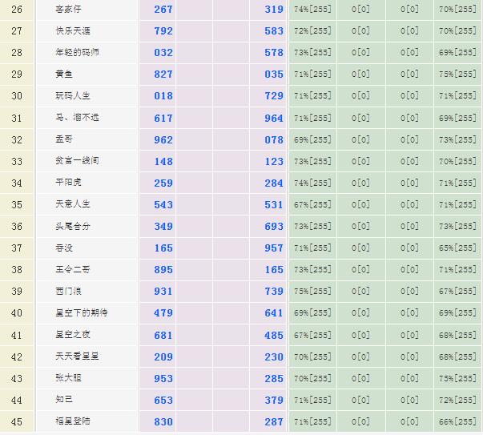Open the 快乐天涯 expert entry

point(73,30)
